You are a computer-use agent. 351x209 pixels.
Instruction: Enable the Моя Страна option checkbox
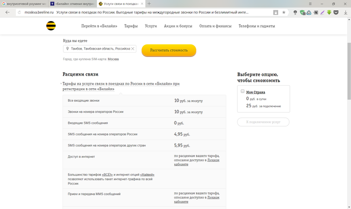(243, 91)
